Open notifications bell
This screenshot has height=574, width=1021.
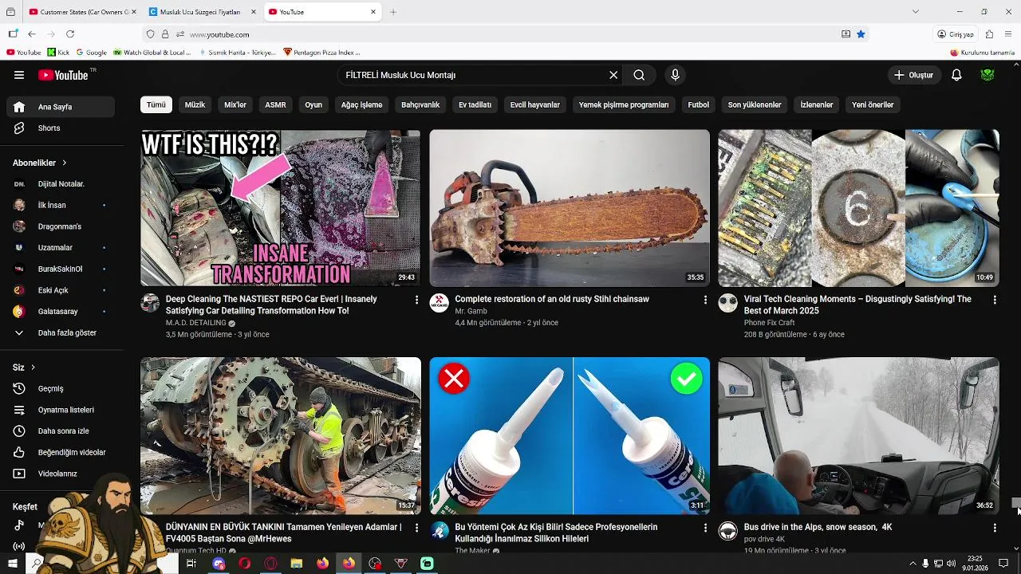956,75
